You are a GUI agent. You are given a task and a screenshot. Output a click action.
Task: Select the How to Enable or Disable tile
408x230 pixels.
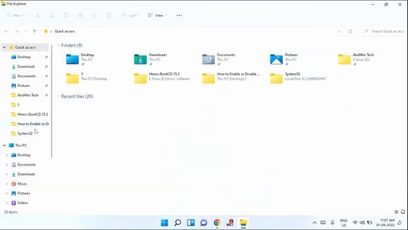point(231,78)
